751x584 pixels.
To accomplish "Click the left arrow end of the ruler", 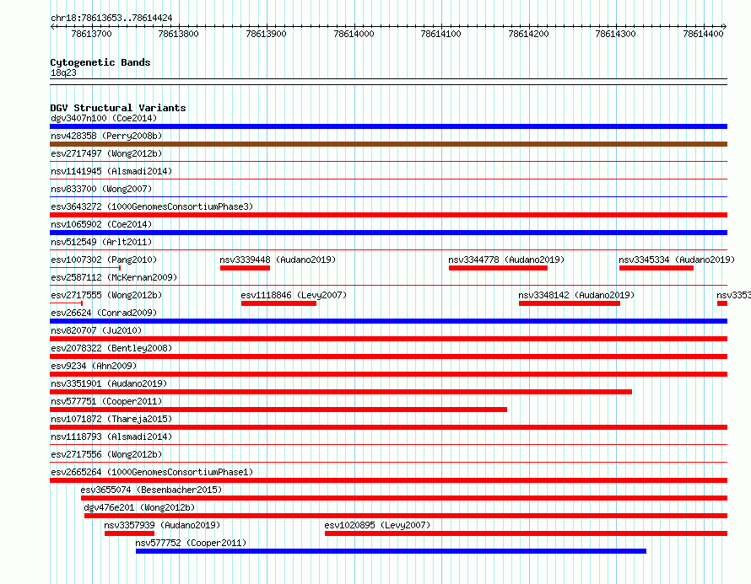I will [52, 27].
